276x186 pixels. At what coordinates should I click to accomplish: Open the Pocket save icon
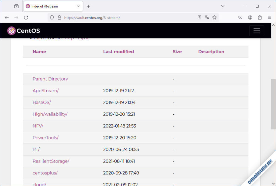[x=240, y=17]
